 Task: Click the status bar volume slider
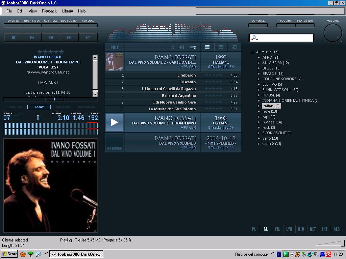tap(329, 243)
